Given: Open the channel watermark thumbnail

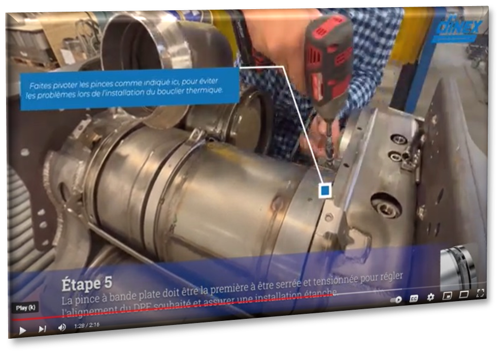Looking at the screenshot, I should click(458, 268).
